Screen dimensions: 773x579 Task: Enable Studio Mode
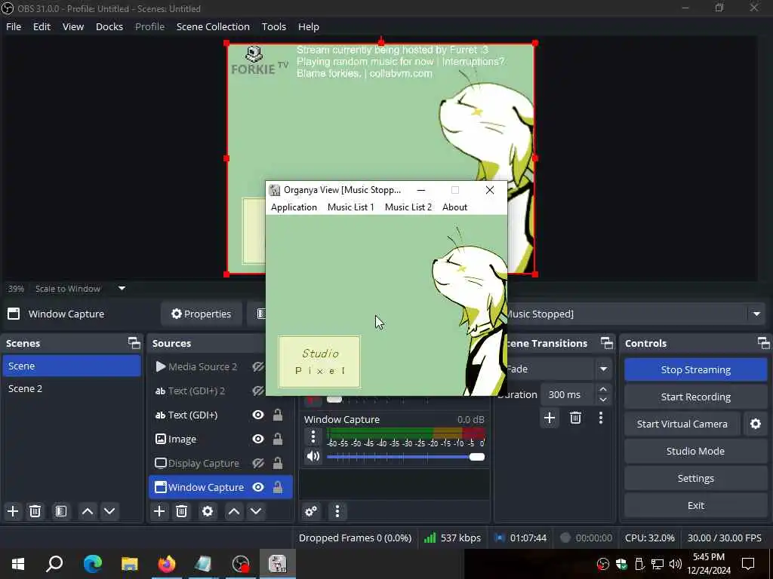[695, 451]
